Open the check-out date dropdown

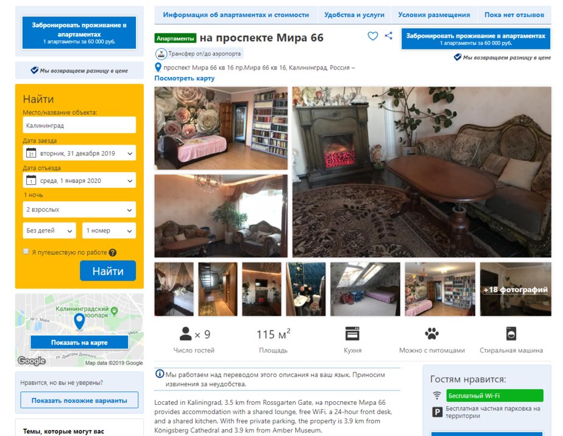[79, 180]
